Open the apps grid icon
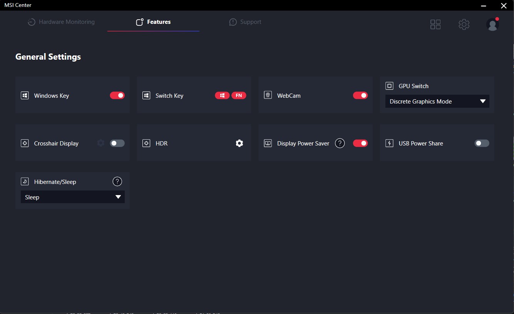The image size is (514, 314). (x=435, y=25)
